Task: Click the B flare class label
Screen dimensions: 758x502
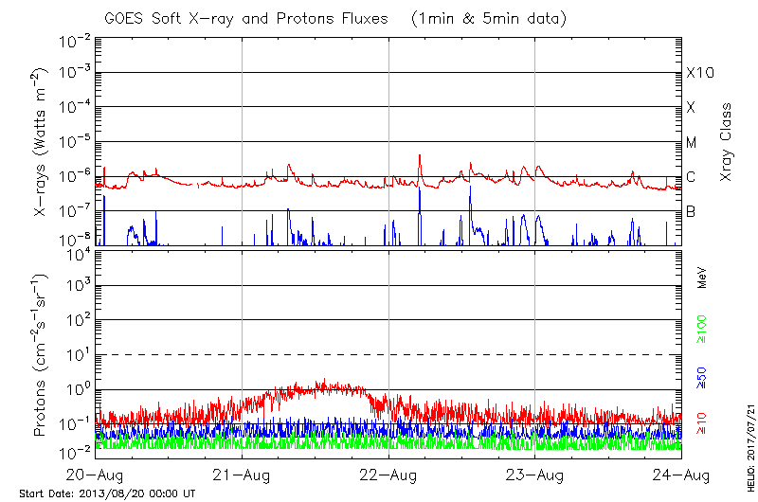Action: (x=691, y=211)
